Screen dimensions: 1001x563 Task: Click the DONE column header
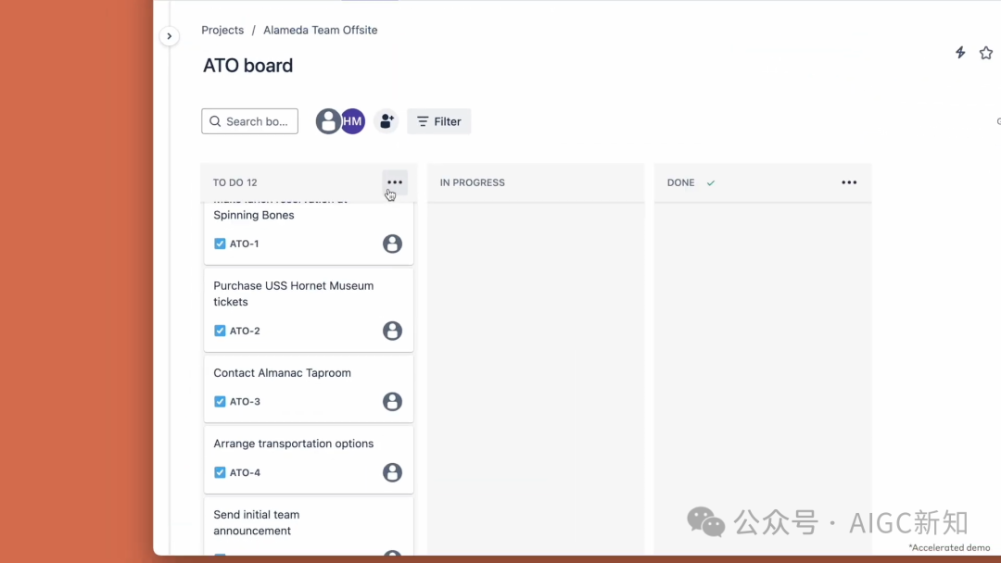[x=680, y=182]
